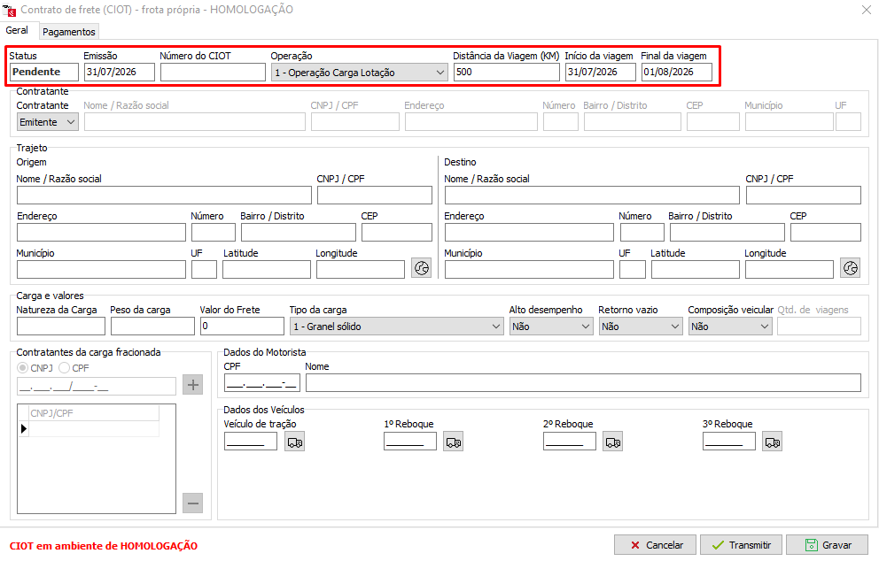The width and height of the screenshot is (879, 561).
Task: Click the Cancelar button
Action: pos(656,545)
